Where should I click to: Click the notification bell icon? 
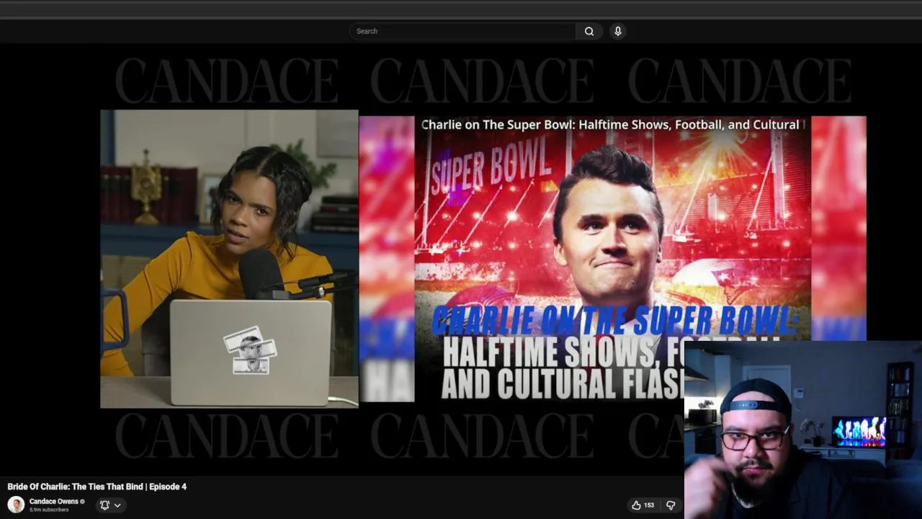click(x=104, y=505)
